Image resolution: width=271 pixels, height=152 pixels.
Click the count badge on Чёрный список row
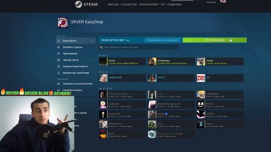pyautogui.click(x=93, y=60)
